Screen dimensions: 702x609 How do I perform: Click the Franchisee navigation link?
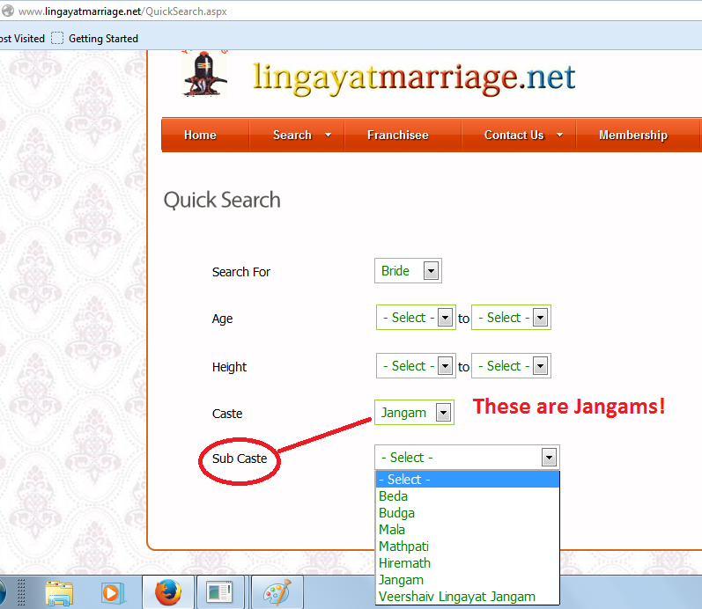pyautogui.click(x=397, y=135)
